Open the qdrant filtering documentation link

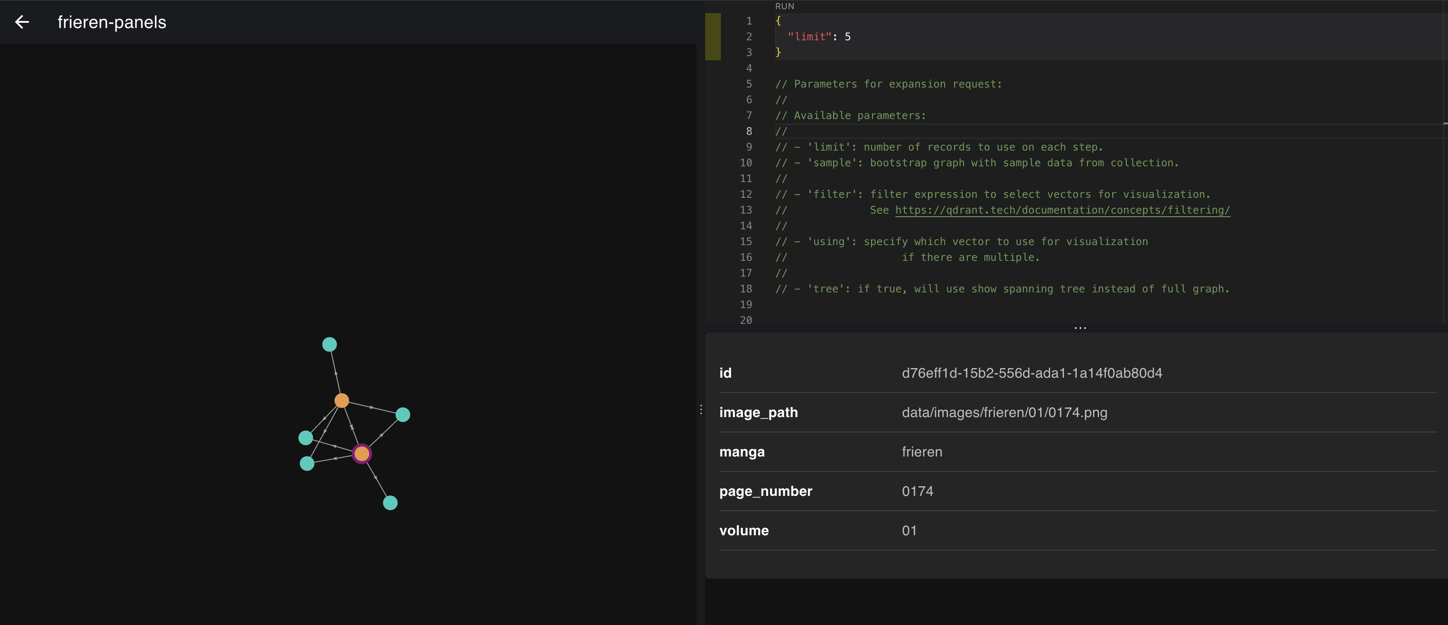point(1062,210)
